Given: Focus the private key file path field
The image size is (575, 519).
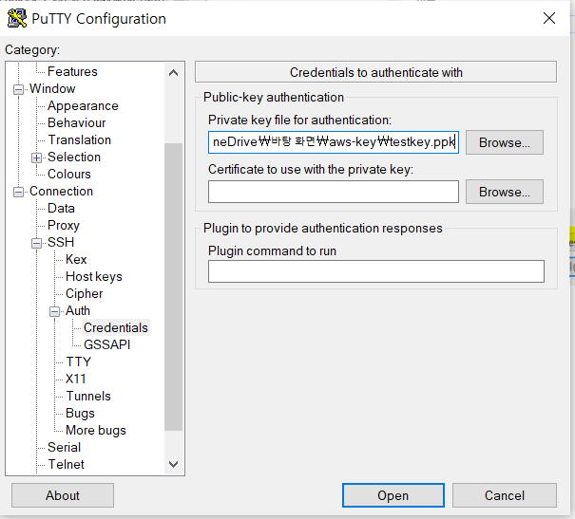Looking at the screenshot, I should 334,142.
